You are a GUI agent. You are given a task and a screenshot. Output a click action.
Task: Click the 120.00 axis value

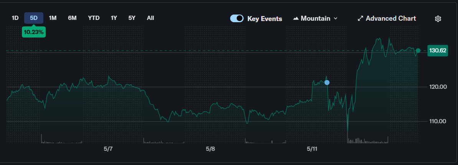tap(438, 87)
